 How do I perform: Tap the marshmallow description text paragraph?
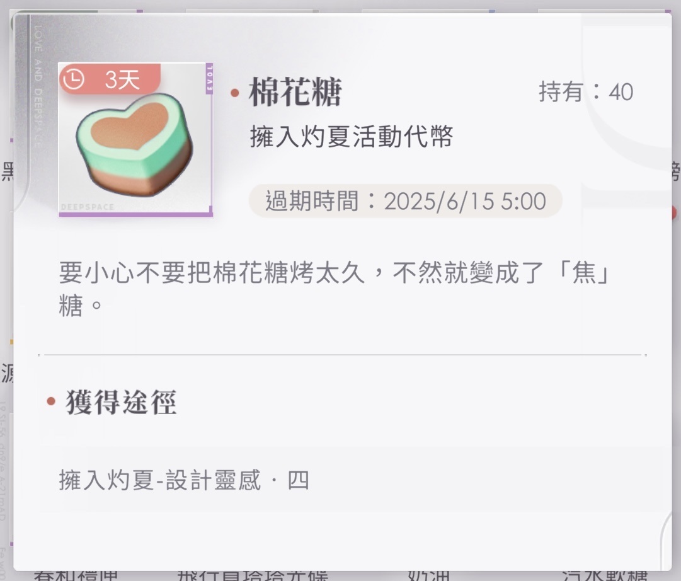tap(333, 289)
